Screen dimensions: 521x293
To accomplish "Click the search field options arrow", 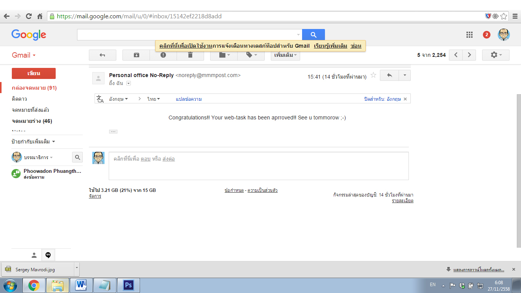I will point(299,35).
